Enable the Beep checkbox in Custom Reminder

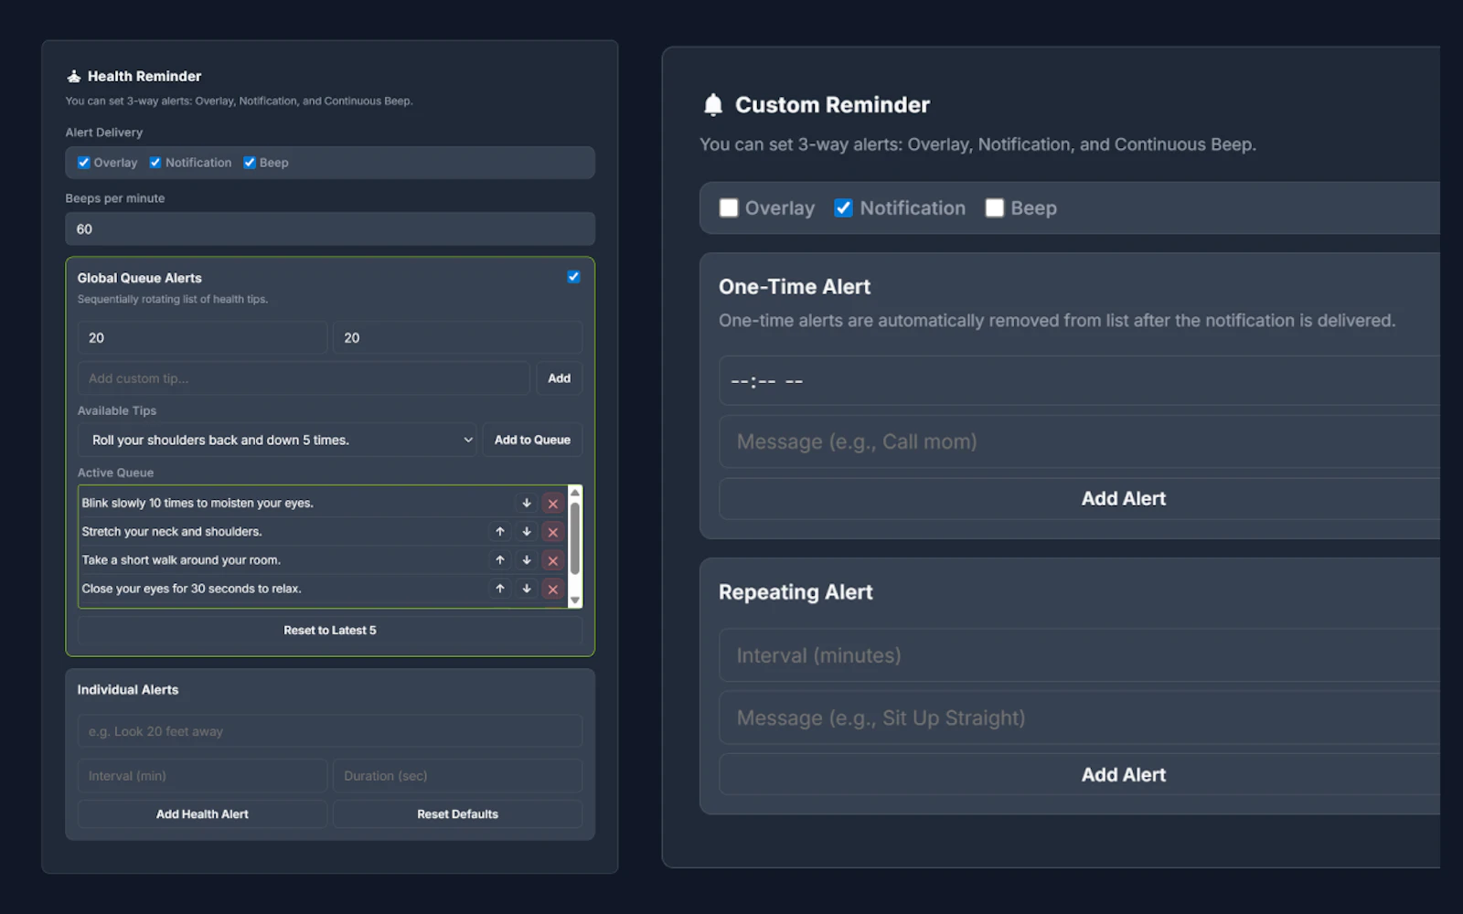(x=994, y=207)
